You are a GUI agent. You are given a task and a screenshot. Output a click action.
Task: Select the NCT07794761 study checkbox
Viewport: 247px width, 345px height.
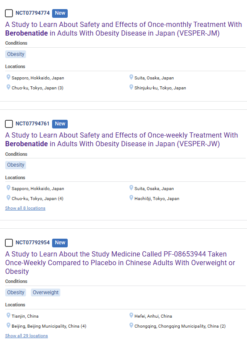[9, 124]
